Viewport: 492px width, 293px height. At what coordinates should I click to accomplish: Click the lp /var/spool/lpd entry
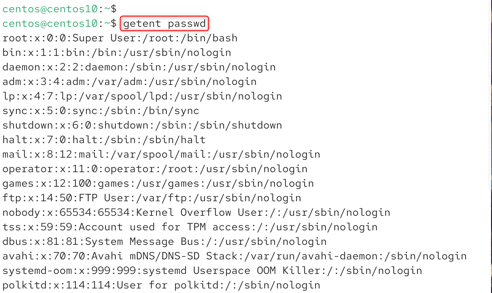pyautogui.click(x=142, y=96)
